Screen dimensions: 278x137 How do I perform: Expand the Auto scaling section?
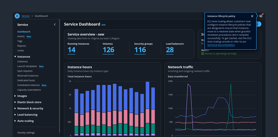[15, 121]
